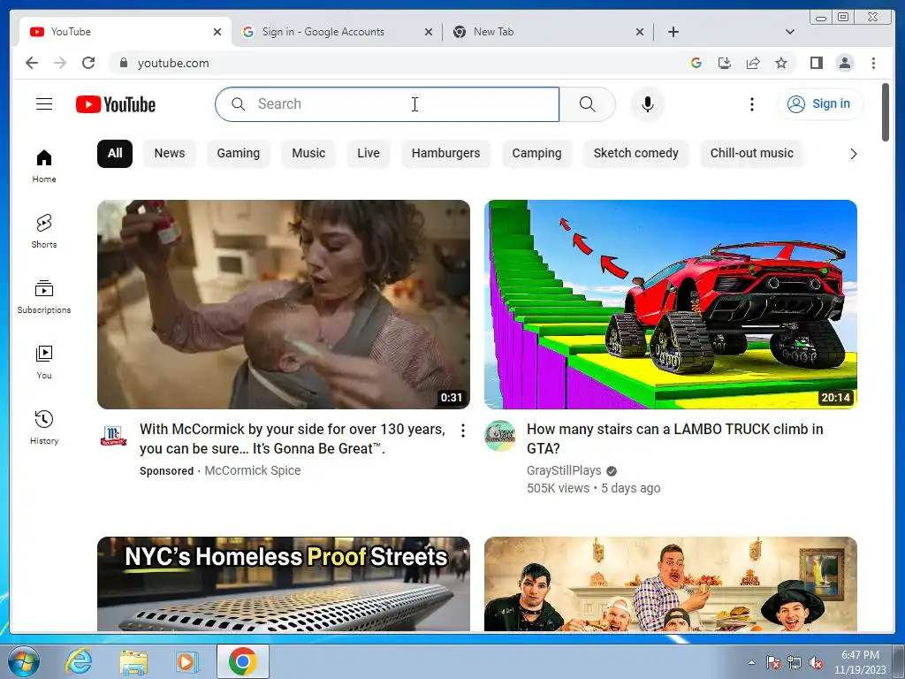The width and height of the screenshot is (905, 679).
Task: Open Windows Explorer from the taskbar
Action: (133, 661)
